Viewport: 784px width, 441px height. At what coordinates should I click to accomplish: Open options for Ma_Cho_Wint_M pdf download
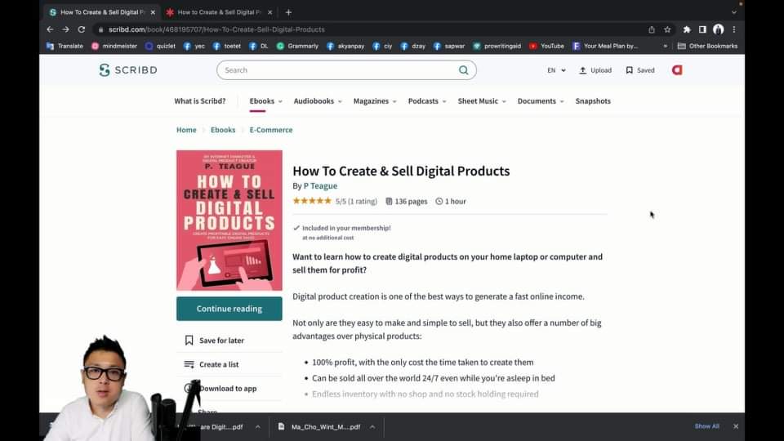click(x=372, y=427)
